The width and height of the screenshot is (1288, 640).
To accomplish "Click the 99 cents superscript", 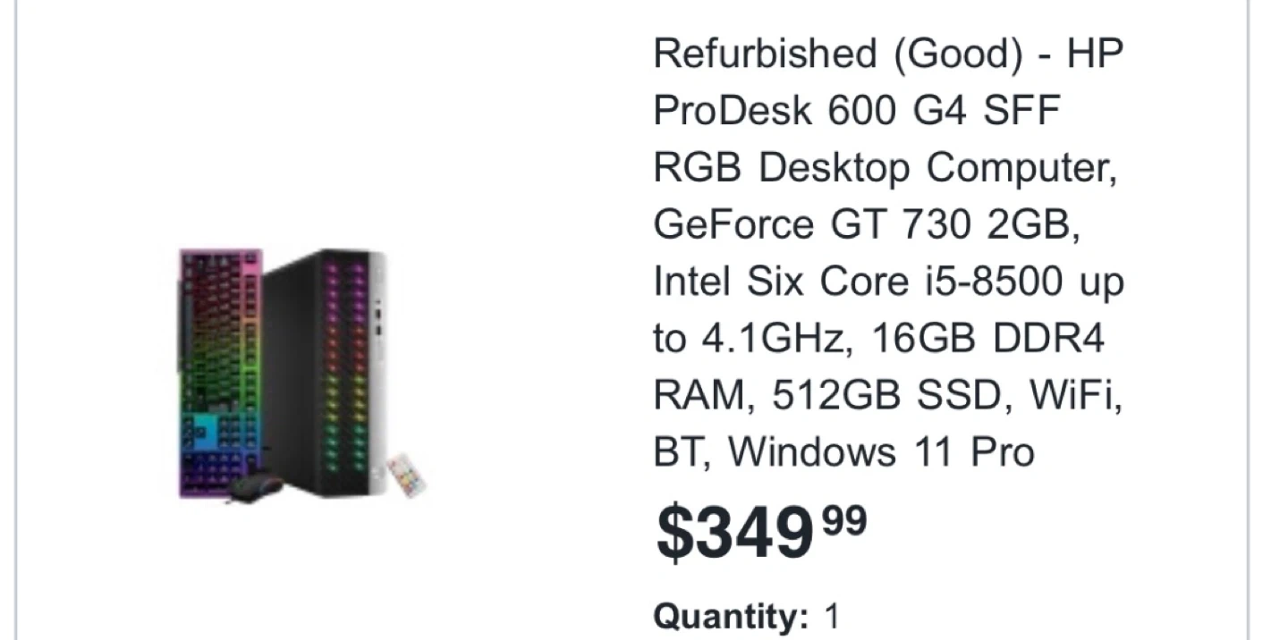I will tap(845, 520).
